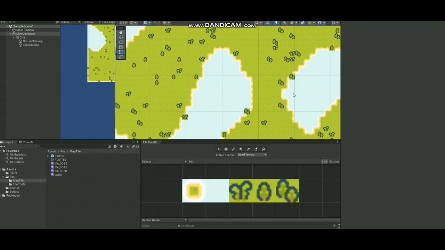Toggle Grid display in Tile Palette

pyautogui.click(x=324, y=161)
